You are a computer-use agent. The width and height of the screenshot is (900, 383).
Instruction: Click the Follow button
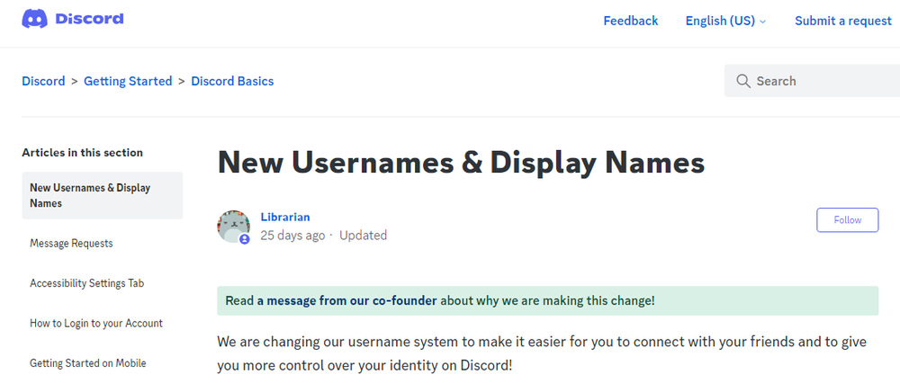point(847,220)
